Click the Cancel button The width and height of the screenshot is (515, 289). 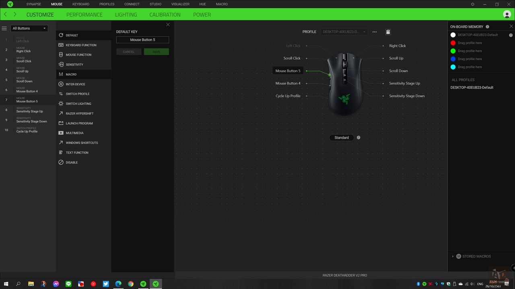[x=129, y=52]
